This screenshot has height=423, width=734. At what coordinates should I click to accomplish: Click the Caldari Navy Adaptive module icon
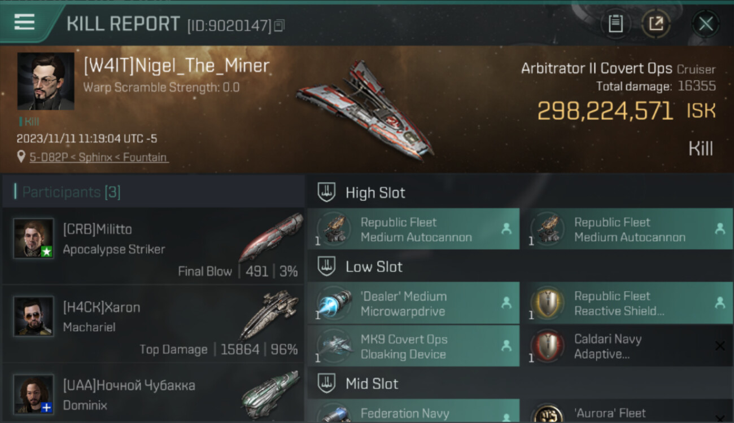tap(548, 346)
